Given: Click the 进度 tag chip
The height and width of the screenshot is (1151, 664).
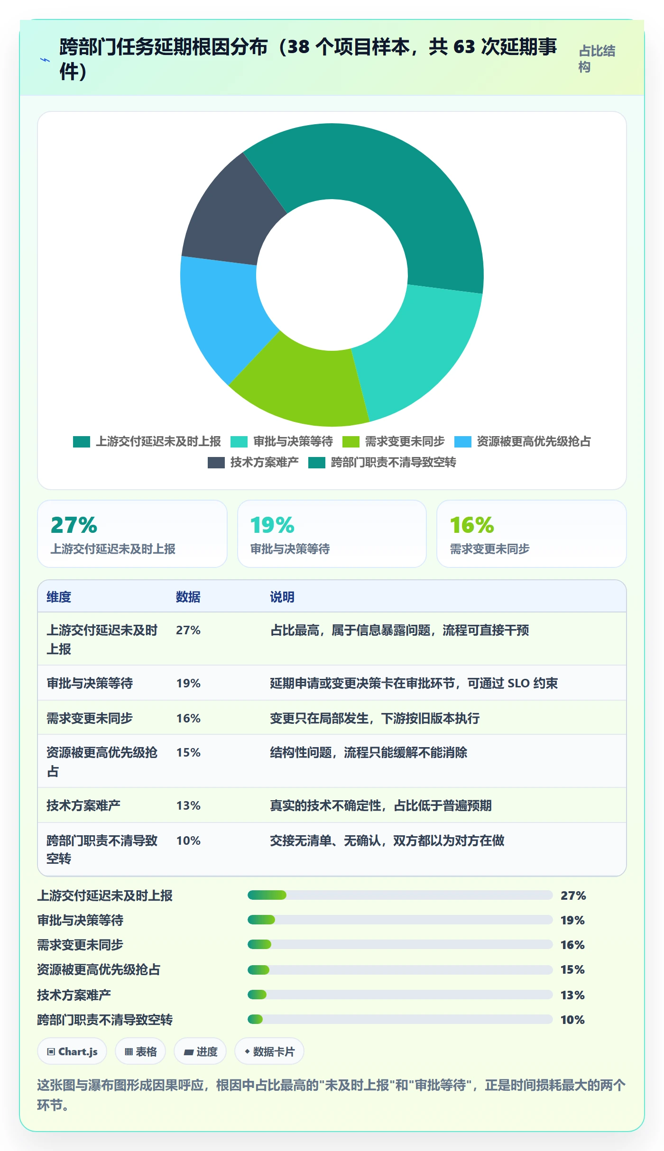Looking at the screenshot, I should [200, 1051].
